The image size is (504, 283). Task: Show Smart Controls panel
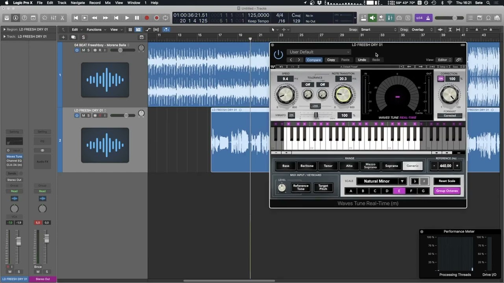[x=44, y=18]
